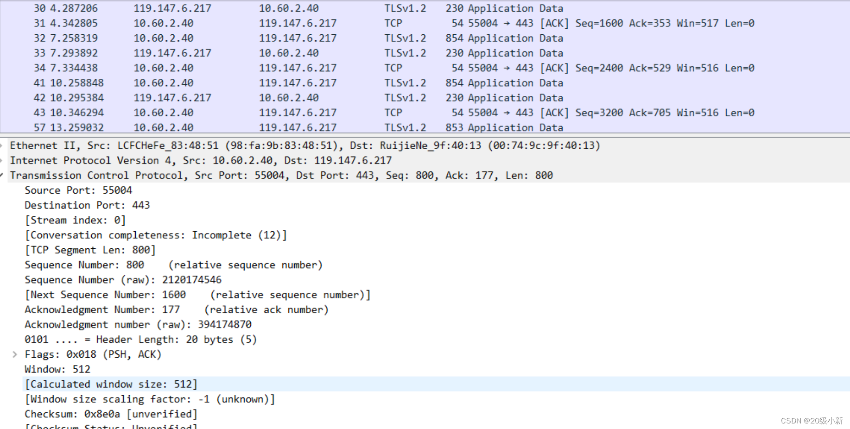Click TCP protocol cell in packet 34
Image resolution: width=850 pixels, height=429 pixels.
tap(393, 68)
